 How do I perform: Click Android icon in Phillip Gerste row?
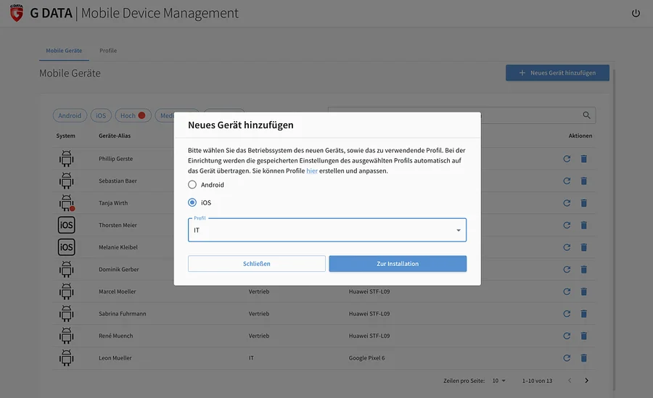[66, 159]
